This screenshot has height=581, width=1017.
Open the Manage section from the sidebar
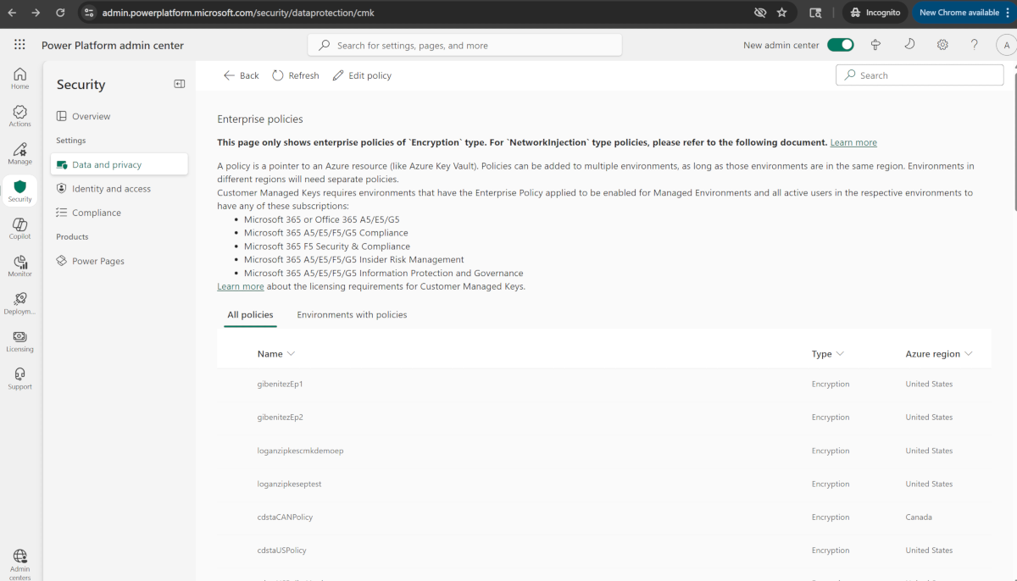(19, 152)
